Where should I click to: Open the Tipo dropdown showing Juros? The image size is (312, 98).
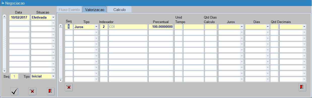point(96,27)
